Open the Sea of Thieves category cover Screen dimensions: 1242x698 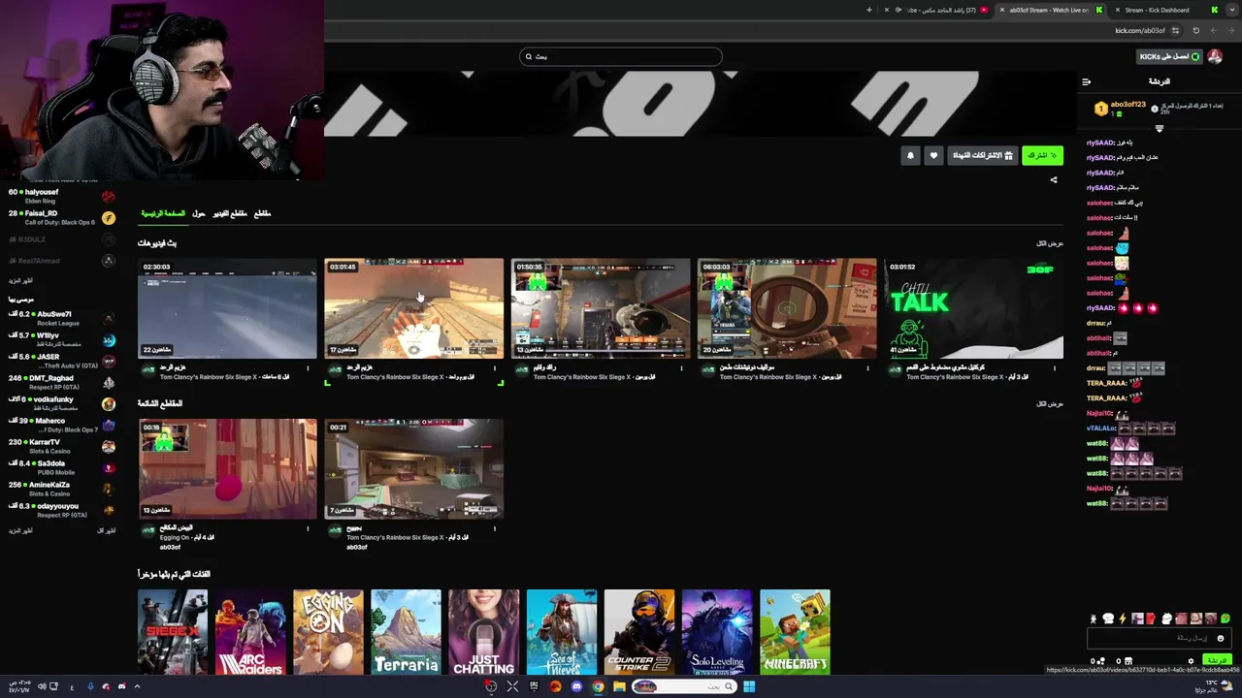562,632
